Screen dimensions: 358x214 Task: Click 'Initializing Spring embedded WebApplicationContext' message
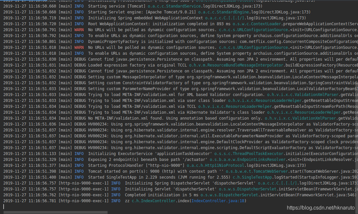point(146,18)
